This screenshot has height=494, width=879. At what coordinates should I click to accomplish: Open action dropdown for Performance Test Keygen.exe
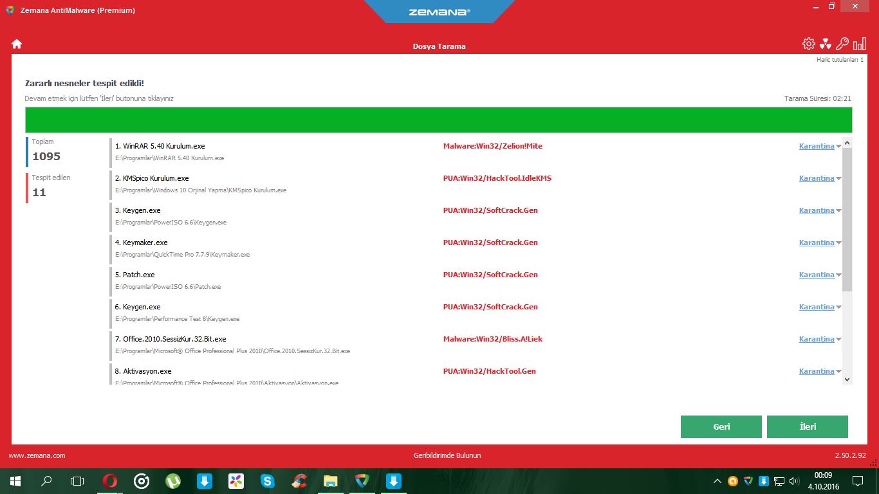pyautogui.click(x=838, y=307)
